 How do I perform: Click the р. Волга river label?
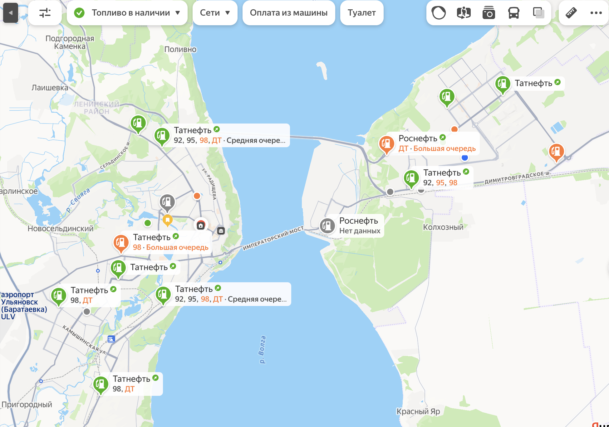262,349
